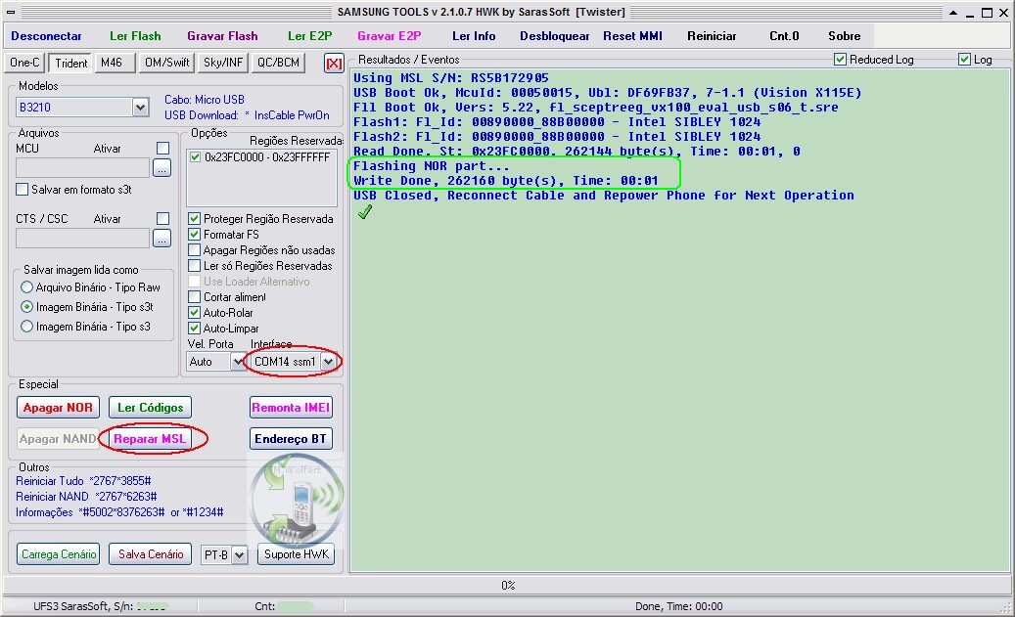Click the Reiniciar Tudo *2767*3855# text
Screen dimensions: 1015x617
click(83, 481)
